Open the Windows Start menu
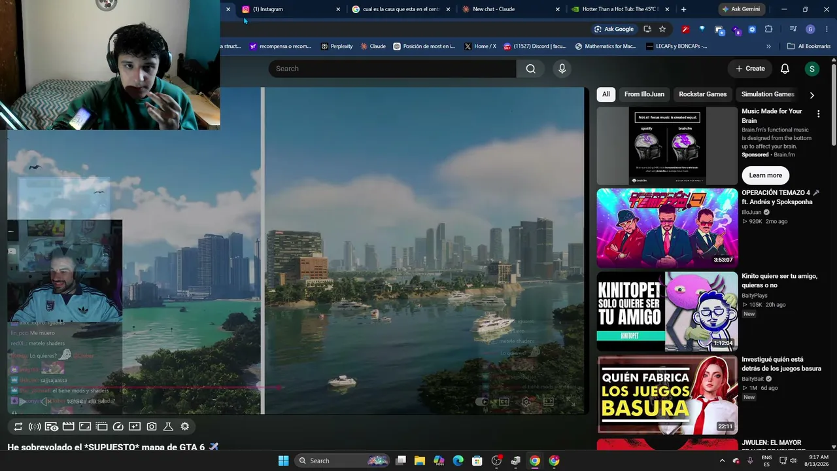 (283, 461)
